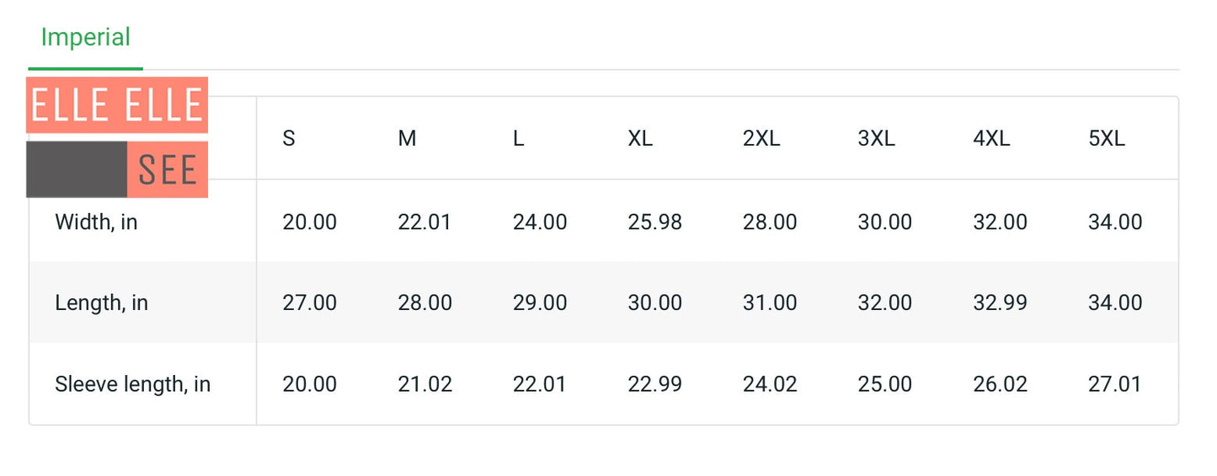Click the 21.02 sleeve length for M
This screenshot has width=1217, height=476.
pyautogui.click(x=424, y=385)
